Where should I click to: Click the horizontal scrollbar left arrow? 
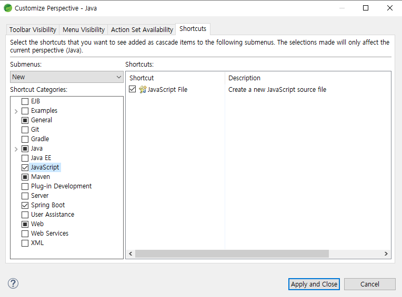coord(130,254)
